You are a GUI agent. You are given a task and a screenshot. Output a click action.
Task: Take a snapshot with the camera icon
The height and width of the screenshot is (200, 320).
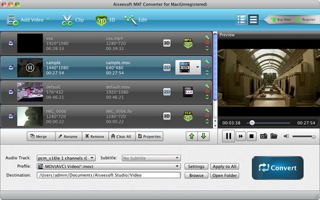[x=263, y=136]
